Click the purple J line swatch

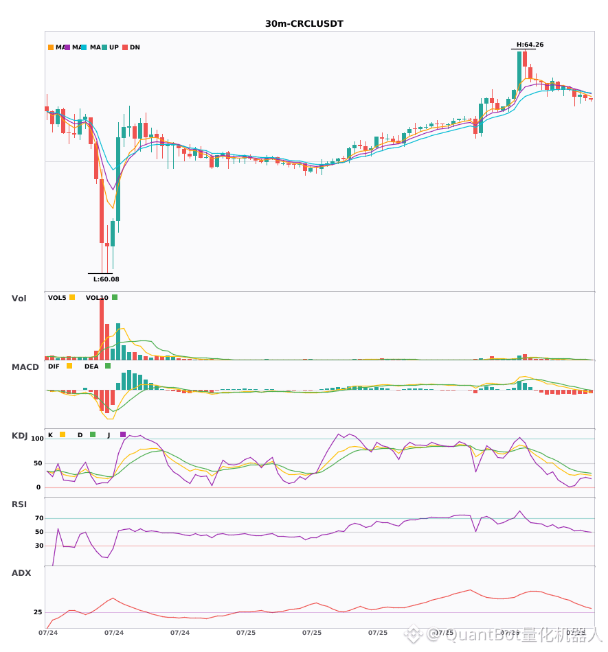(123, 434)
